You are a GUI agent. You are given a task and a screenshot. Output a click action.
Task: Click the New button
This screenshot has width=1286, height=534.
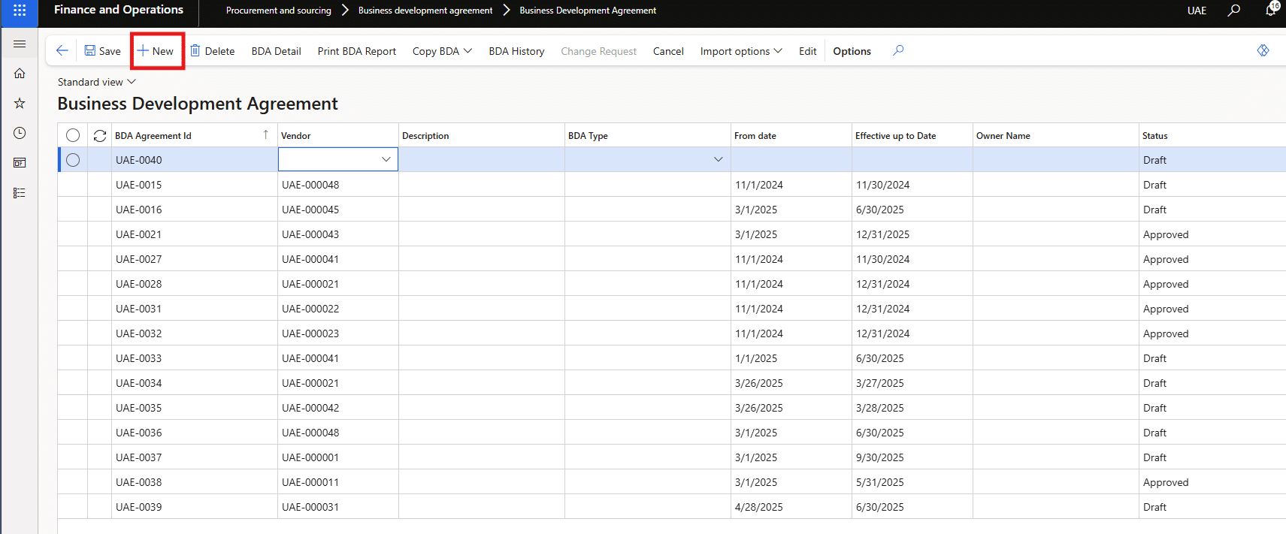click(x=156, y=51)
